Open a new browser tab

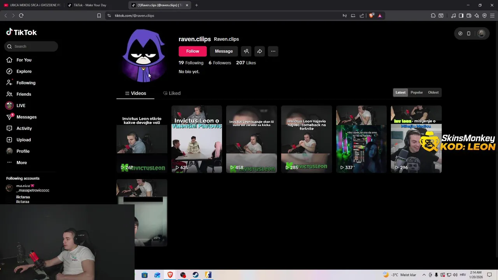click(196, 5)
